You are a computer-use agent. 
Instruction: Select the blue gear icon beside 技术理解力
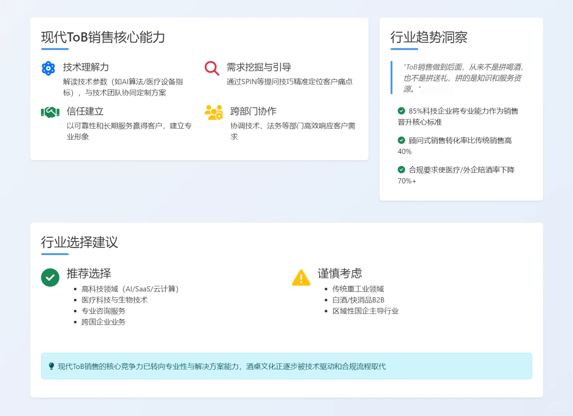coord(48,68)
